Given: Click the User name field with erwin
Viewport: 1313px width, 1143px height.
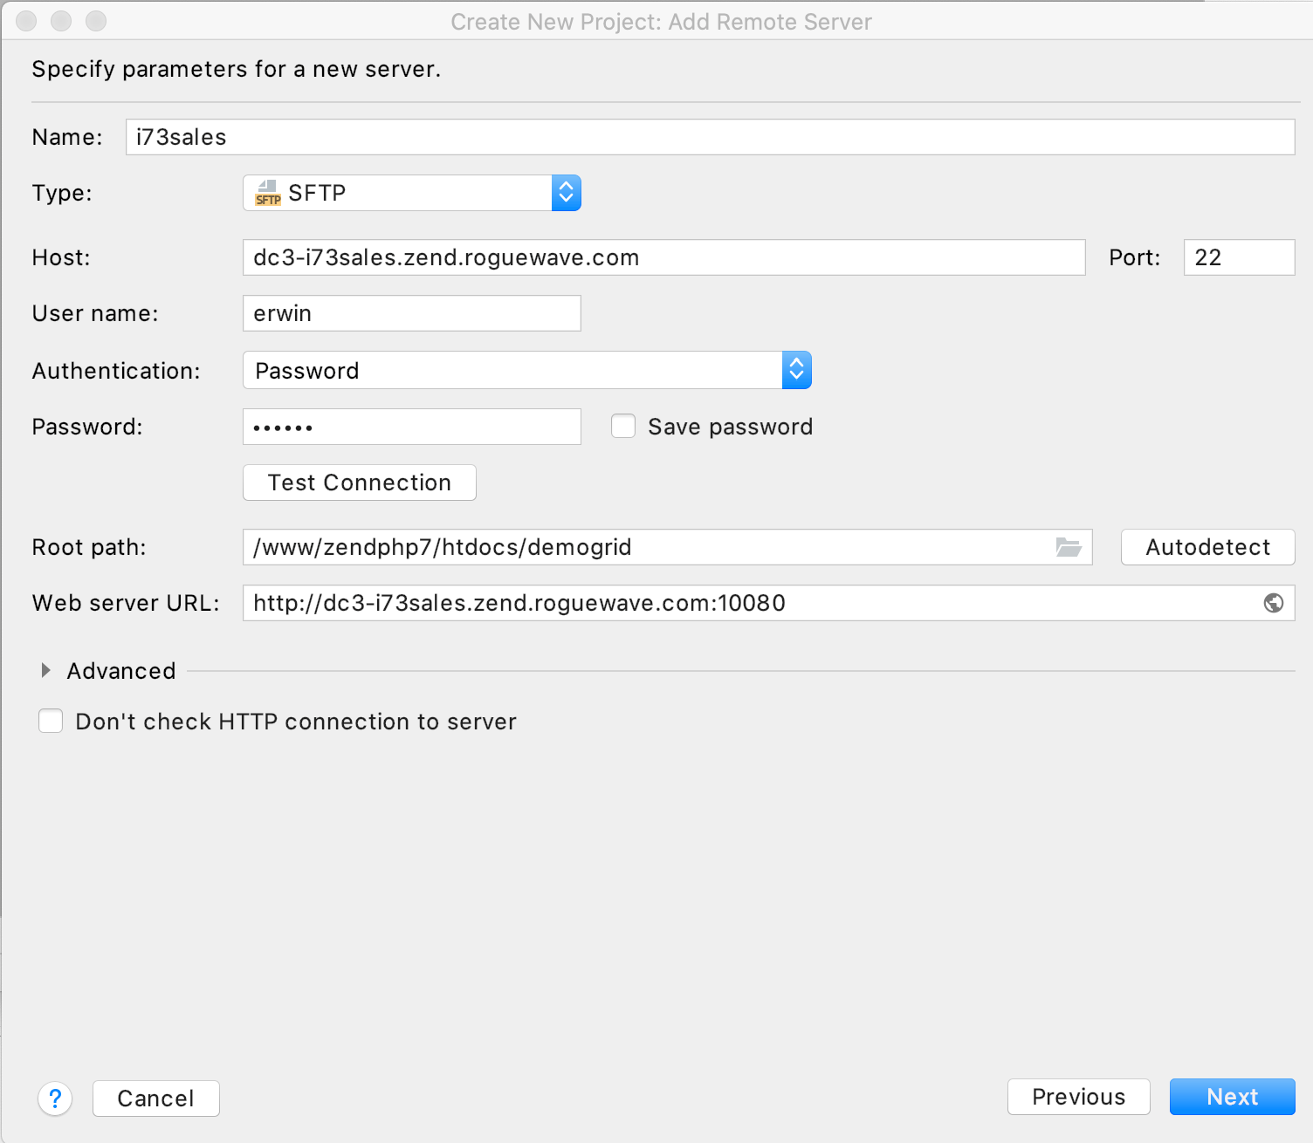Looking at the screenshot, I should pos(412,313).
